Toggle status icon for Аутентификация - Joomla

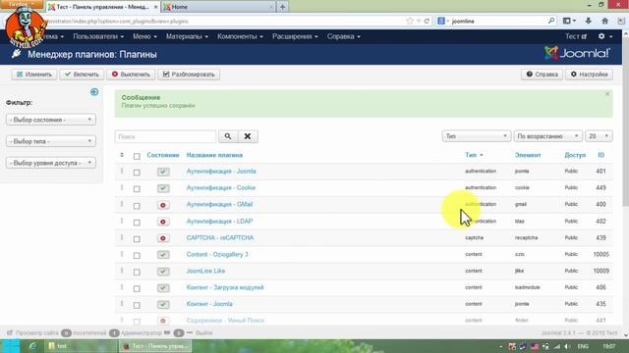click(163, 172)
